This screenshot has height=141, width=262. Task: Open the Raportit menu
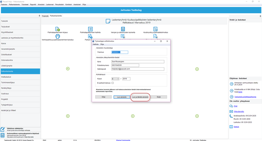pyautogui.click(x=33, y=4)
